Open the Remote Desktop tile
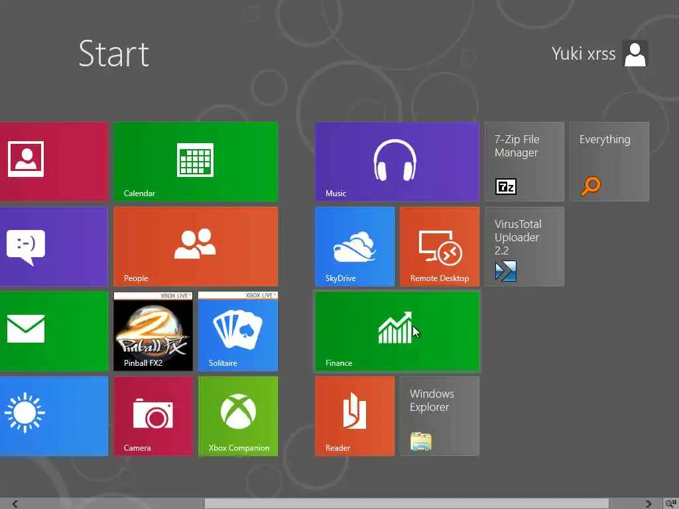Viewport: 679px width, 509px height. coord(440,247)
